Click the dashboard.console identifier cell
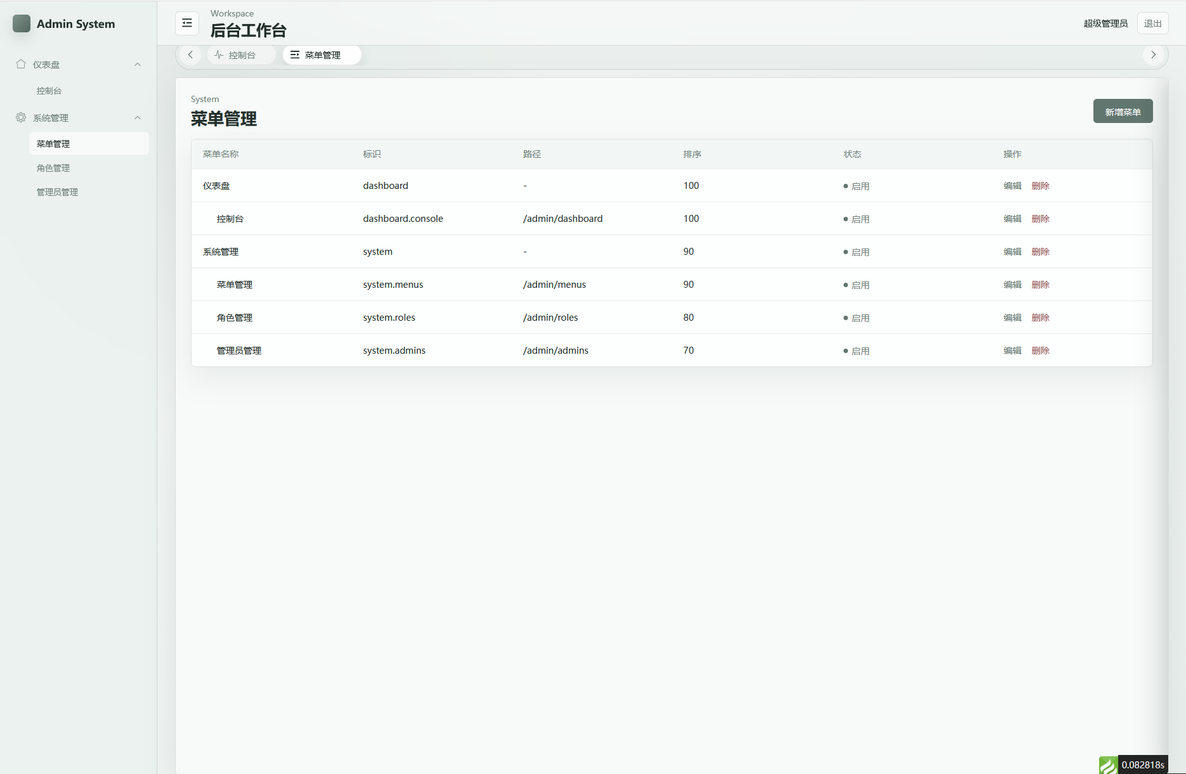 click(x=403, y=218)
